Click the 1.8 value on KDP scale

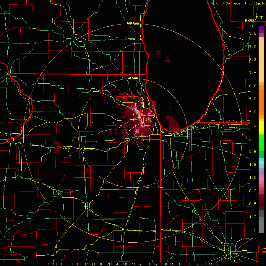(253, 165)
